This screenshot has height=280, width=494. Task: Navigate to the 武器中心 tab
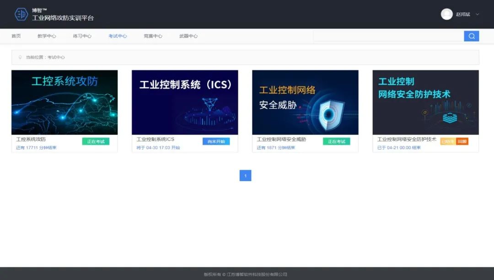point(188,36)
